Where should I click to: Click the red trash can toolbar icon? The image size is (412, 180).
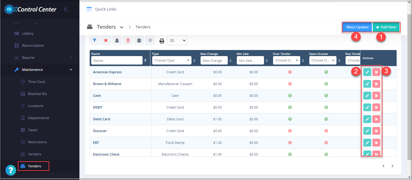128,40
